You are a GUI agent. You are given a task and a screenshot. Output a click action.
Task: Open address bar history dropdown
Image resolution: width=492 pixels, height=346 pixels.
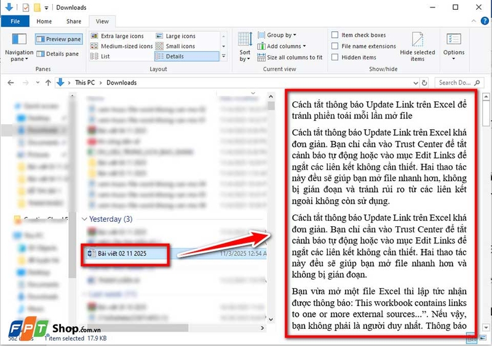[416, 83]
